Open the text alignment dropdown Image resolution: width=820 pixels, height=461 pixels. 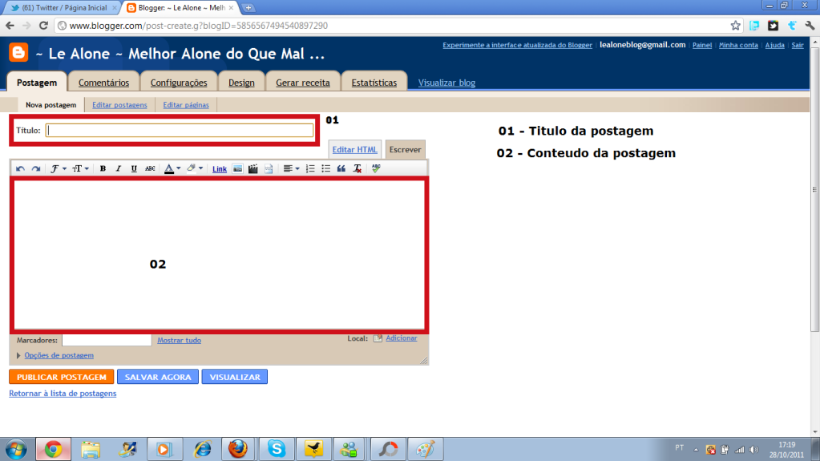pyautogui.click(x=291, y=169)
